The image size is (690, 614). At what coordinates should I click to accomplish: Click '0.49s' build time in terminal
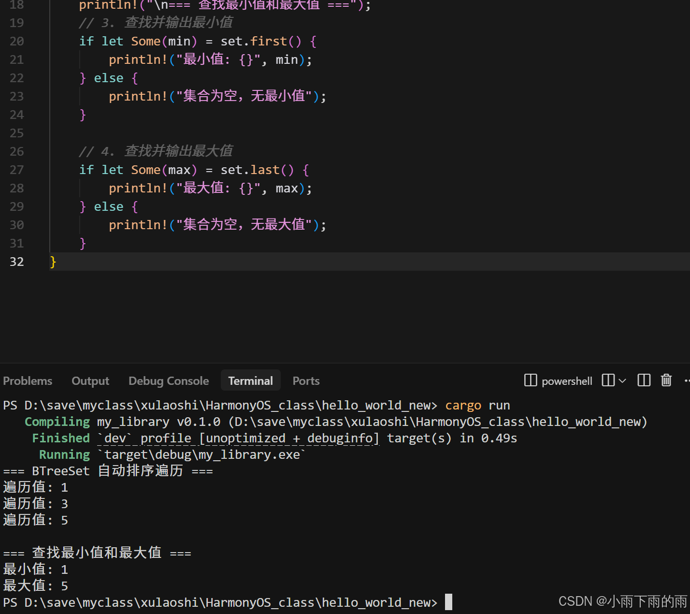[499, 438]
